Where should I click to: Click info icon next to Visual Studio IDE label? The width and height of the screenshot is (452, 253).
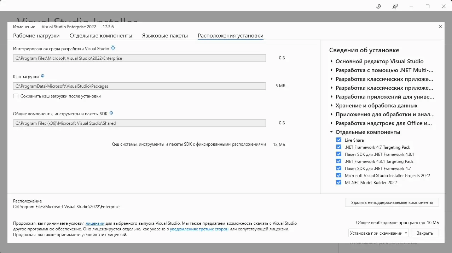point(113,48)
